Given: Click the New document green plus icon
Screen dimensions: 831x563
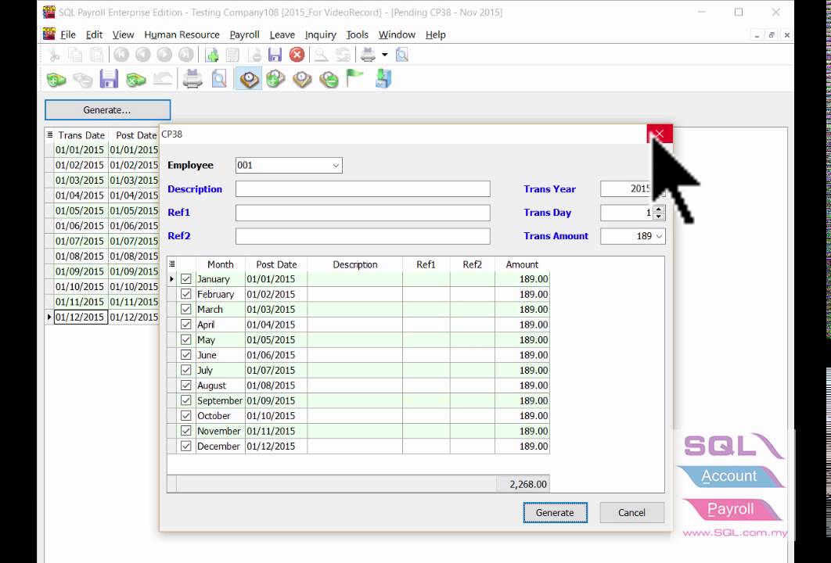Looking at the screenshot, I should tap(211, 55).
